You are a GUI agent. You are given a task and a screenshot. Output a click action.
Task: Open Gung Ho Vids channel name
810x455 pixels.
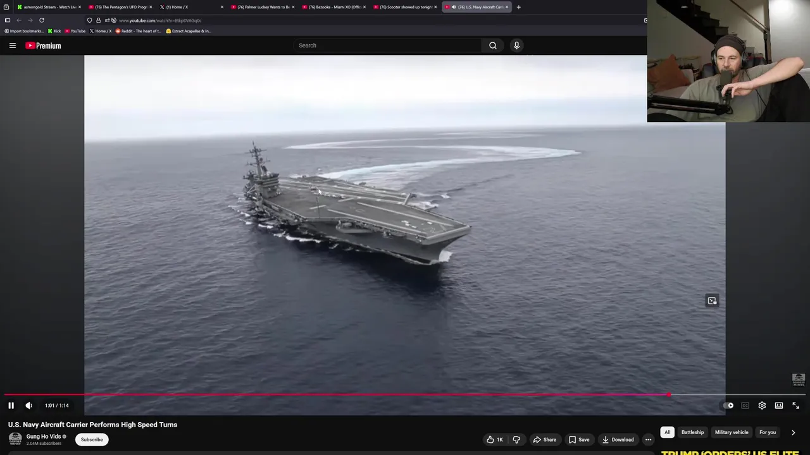[x=44, y=437]
